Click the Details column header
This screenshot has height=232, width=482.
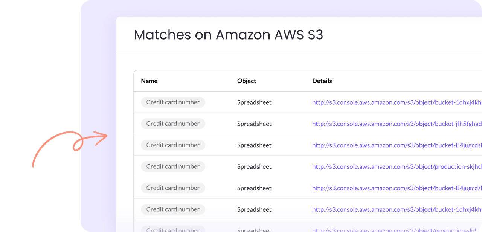tap(322, 81)
